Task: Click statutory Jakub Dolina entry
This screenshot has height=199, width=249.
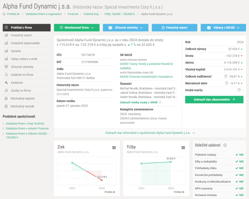Action: tap(148, 93)
